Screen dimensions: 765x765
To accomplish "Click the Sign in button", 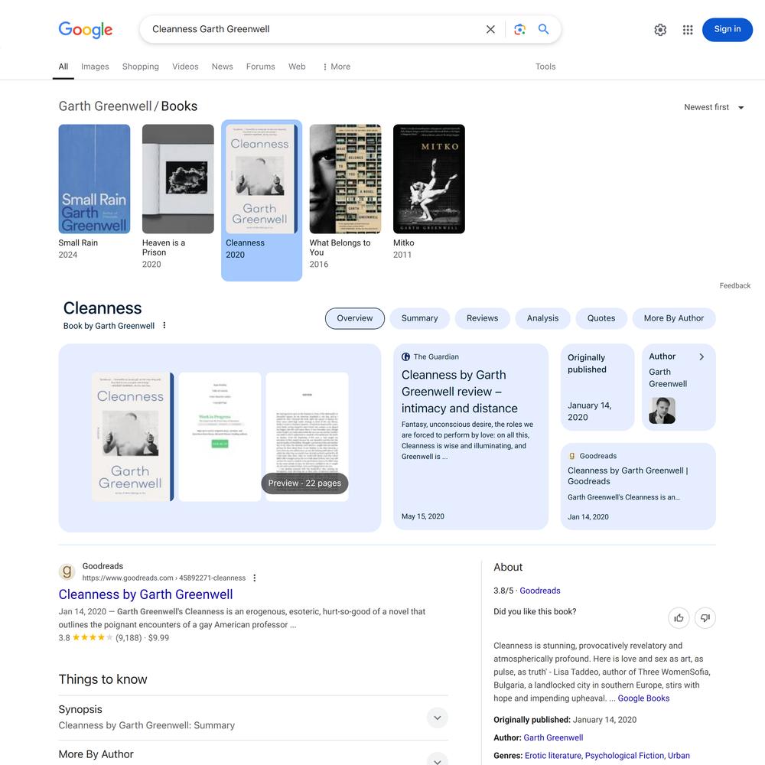I will click(727, 29).
